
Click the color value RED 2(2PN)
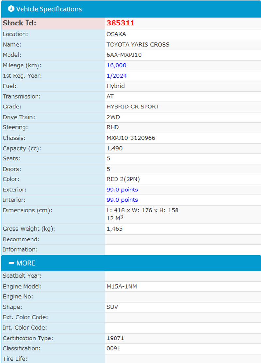123,179
